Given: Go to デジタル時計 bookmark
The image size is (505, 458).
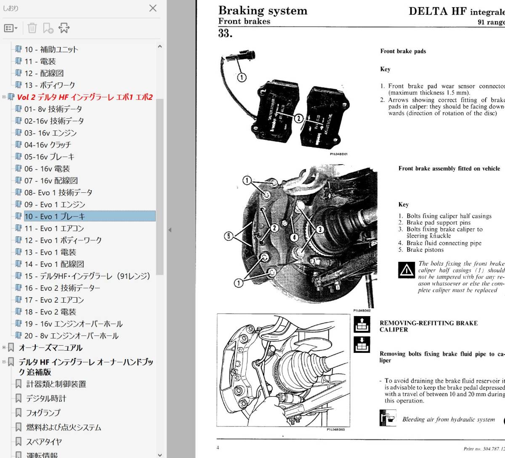Looking at the screenshot, I should click(x=46, y=398).
